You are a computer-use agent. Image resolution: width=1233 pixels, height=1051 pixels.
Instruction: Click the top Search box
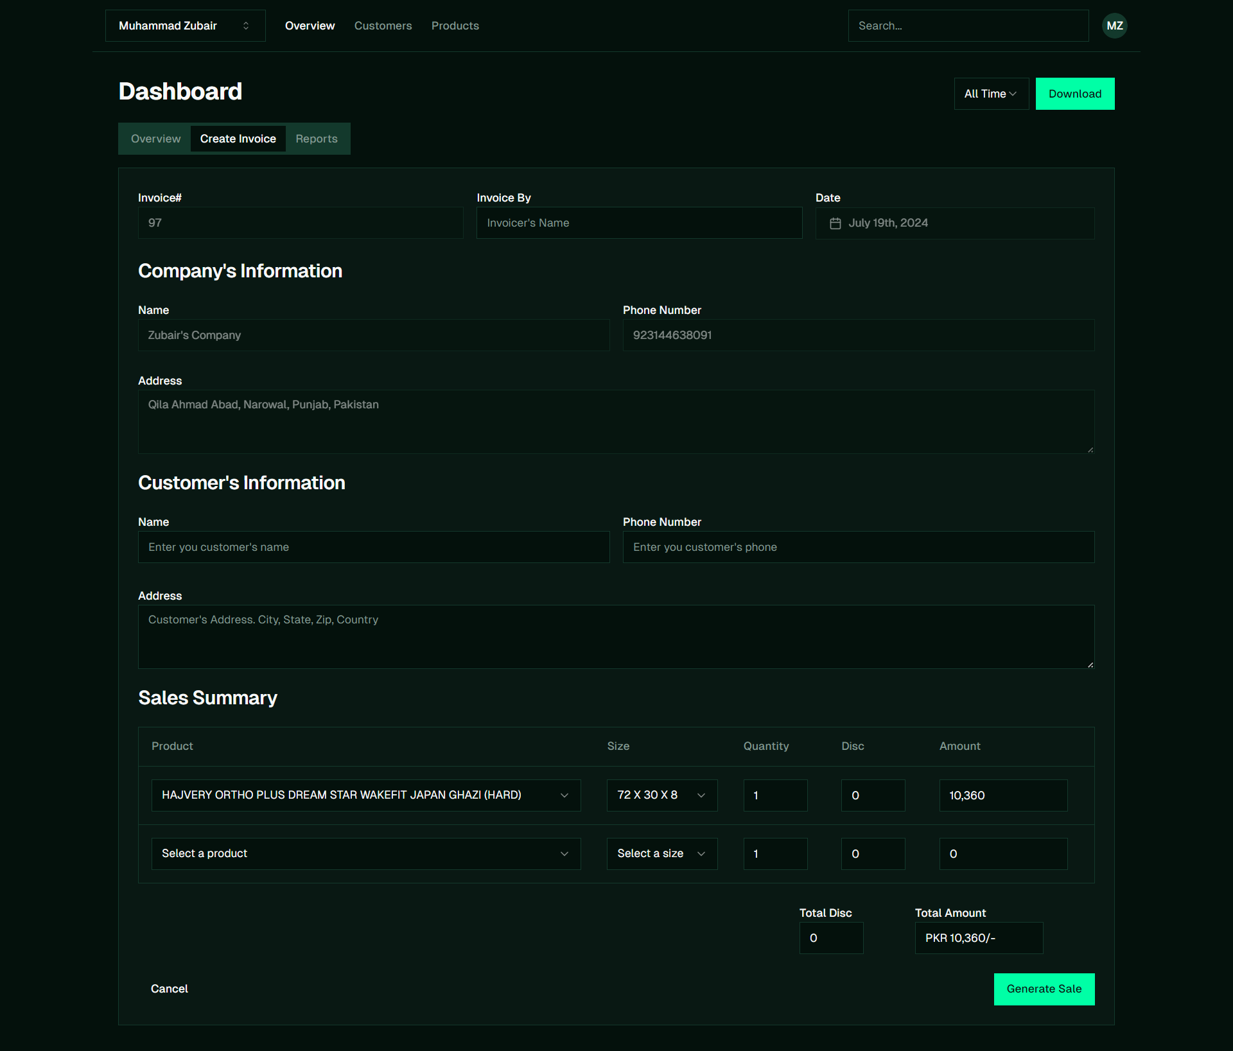pyautogui.click(x=968, y=26)
